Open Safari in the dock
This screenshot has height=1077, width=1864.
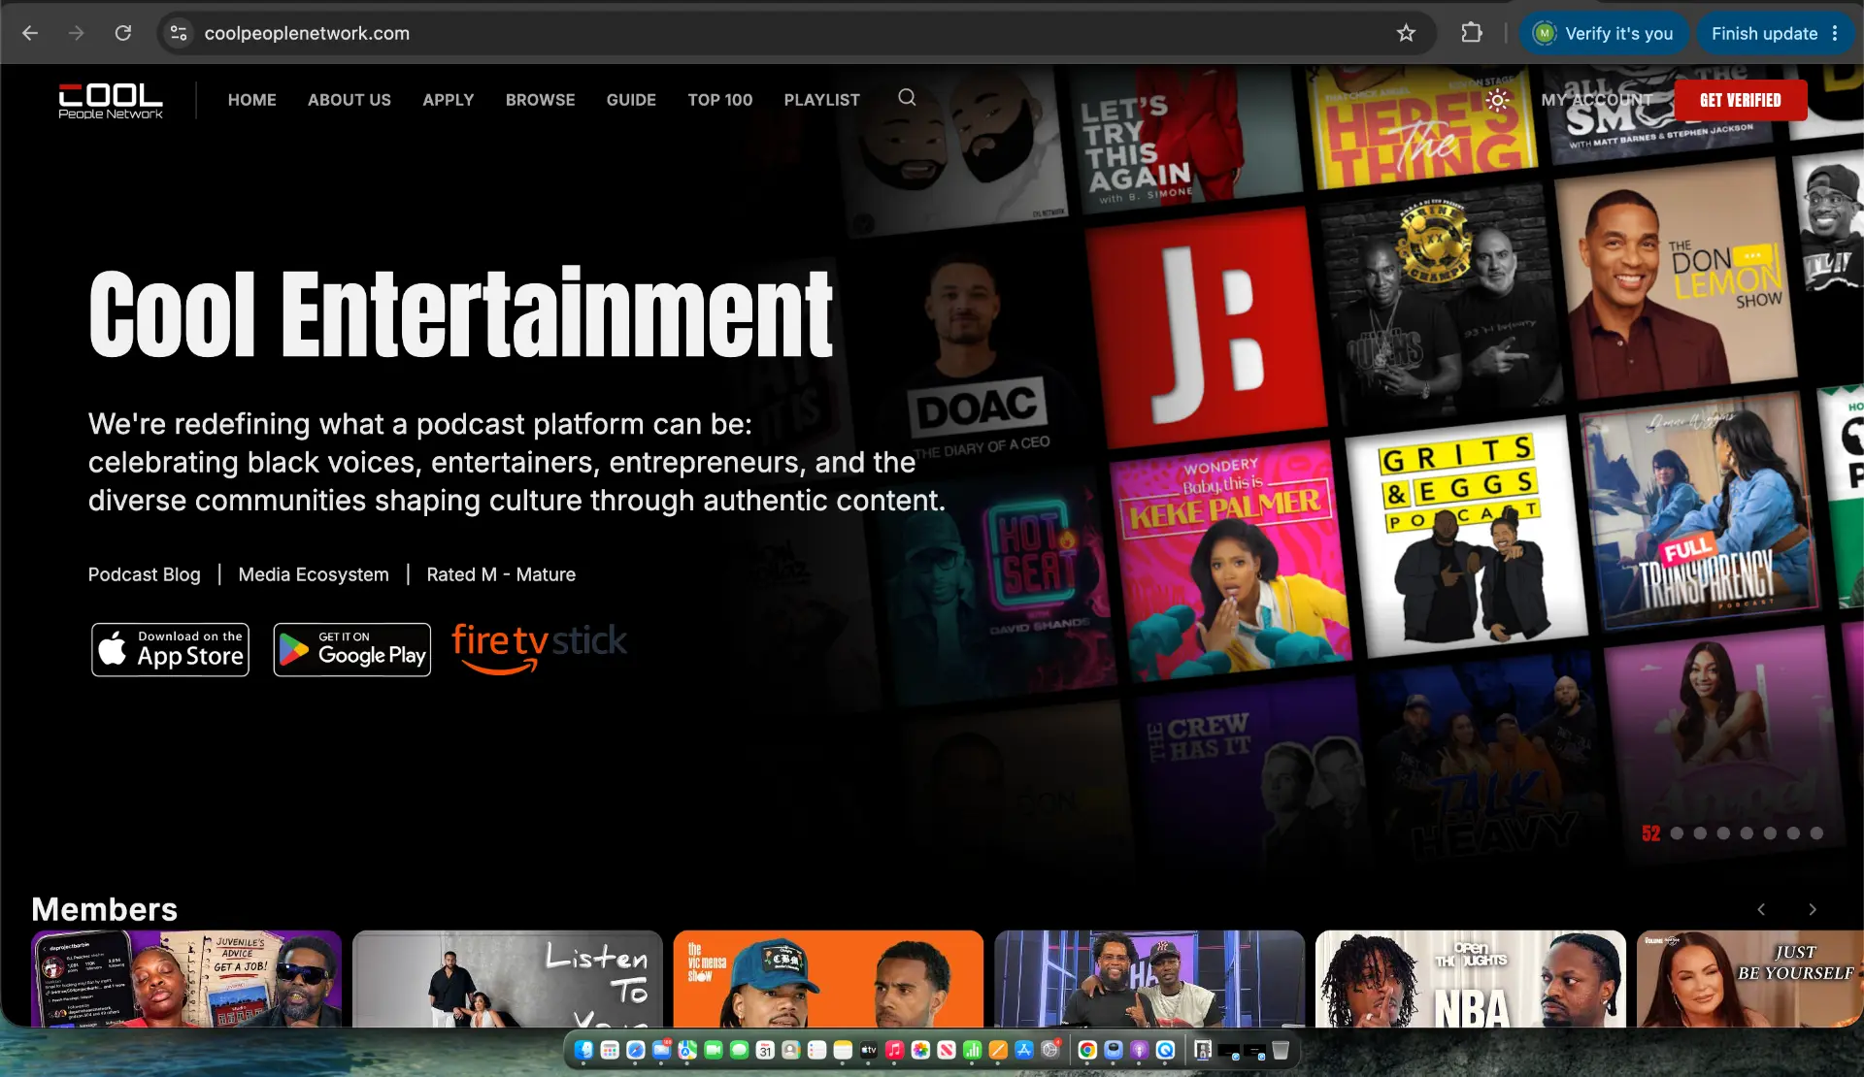[x=636, y=1050]
